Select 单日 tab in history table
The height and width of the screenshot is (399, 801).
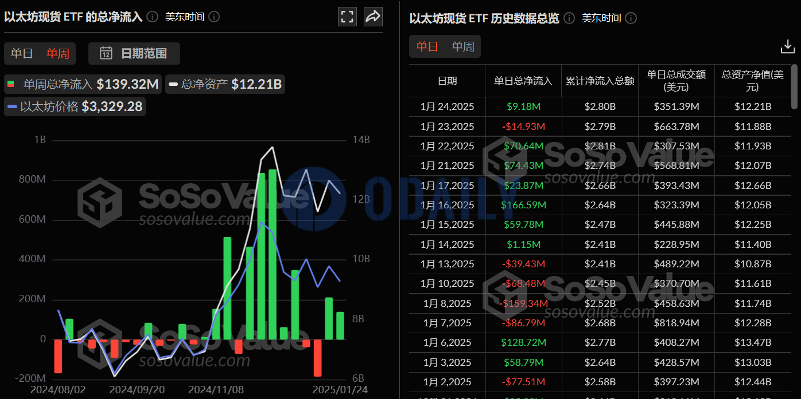coord(427,46)
